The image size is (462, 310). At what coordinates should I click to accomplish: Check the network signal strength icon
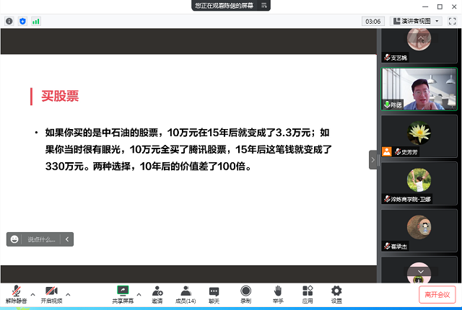point(36,21)
